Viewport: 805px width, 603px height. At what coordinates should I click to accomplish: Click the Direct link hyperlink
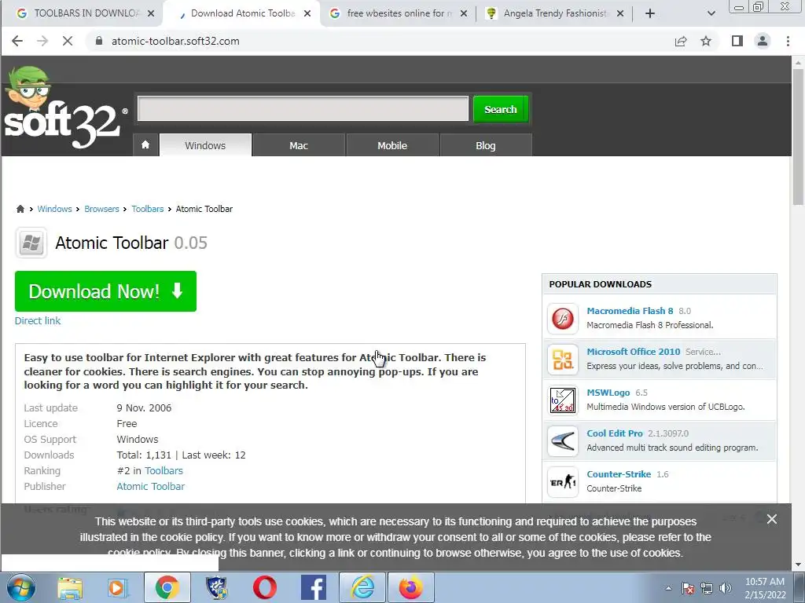[38, 320]
